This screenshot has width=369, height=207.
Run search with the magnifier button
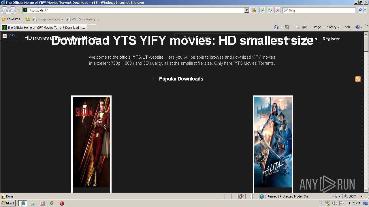click(x=360, y=10)
